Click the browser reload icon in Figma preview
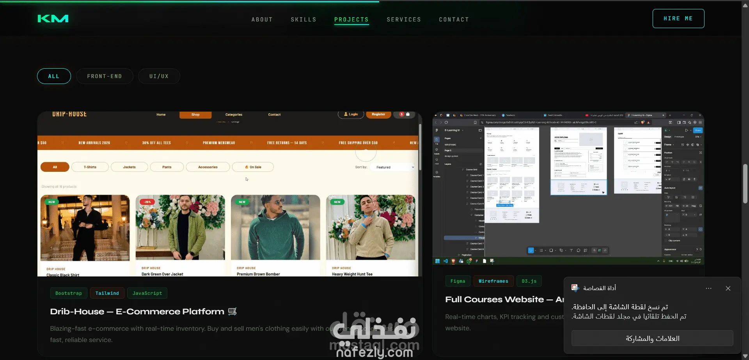 pyautogui.click(x=446, y=122)
